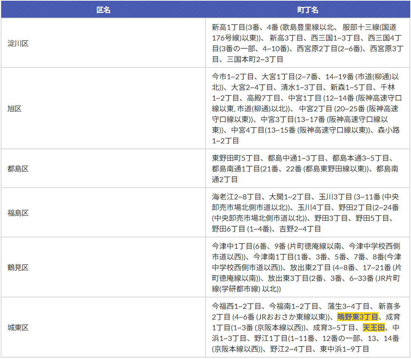Select the 鶴見区 cell
The width and height of the screenshot is (411, 359).
click(103, 267)
